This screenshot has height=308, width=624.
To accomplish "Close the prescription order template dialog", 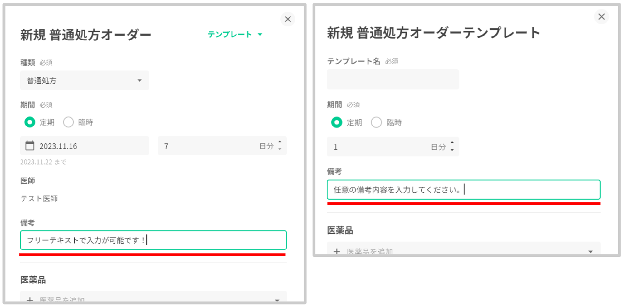I will [x=601, y=17].
